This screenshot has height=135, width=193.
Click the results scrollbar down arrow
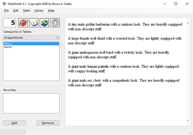[188, 120]
